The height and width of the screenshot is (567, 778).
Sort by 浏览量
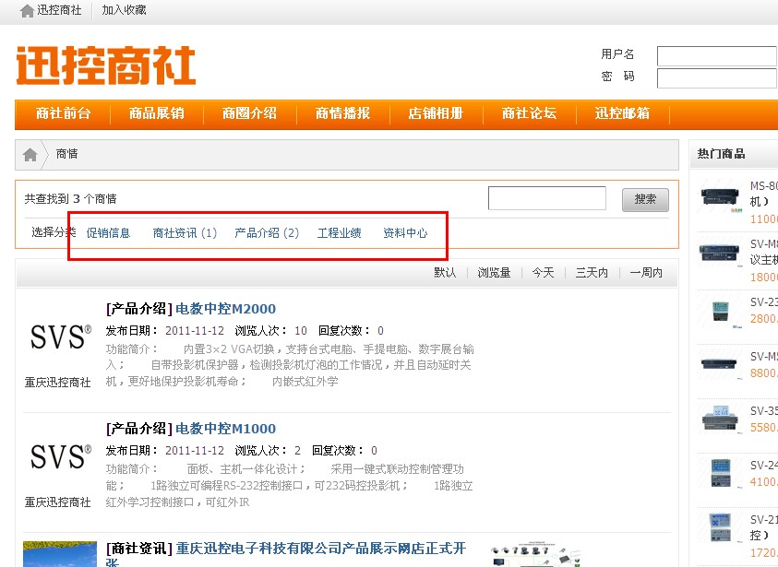pos(494,273)
